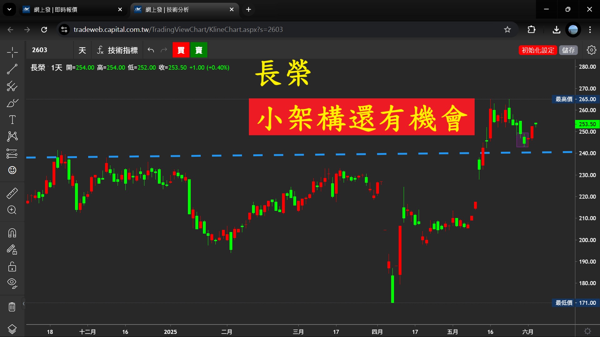Image resolution: width=600 pixels, height=337 pixels.
Task: Open the pitchfork and Gann tools
Action: [12, 86]
